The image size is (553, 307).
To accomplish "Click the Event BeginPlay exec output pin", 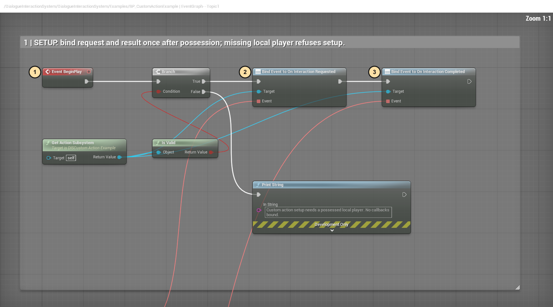I will pyautogui.click(x=86, y=81).
